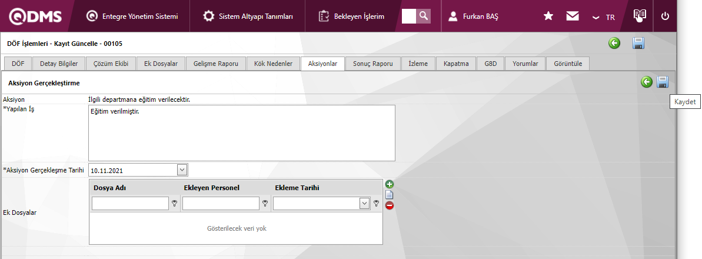Open the Ek Dosyalar tab
Image resolution: width=702 pixels, height=259 pixels.
[161, 64]
